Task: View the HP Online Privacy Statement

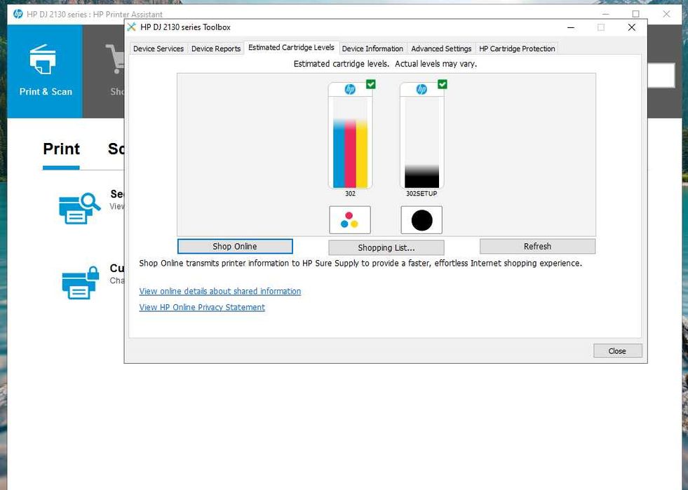Action: pos(202,307)
